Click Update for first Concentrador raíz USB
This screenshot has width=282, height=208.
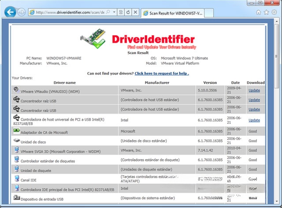(x=254, y=100)
